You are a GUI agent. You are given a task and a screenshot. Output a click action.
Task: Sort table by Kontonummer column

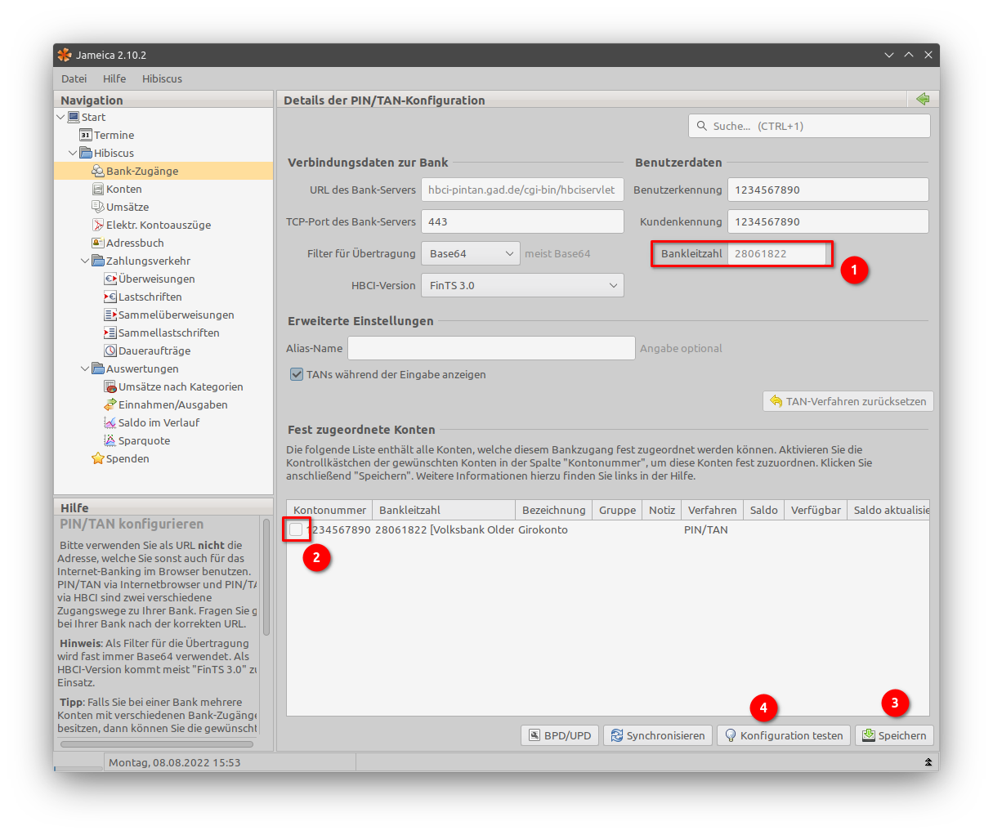[329, 510]
